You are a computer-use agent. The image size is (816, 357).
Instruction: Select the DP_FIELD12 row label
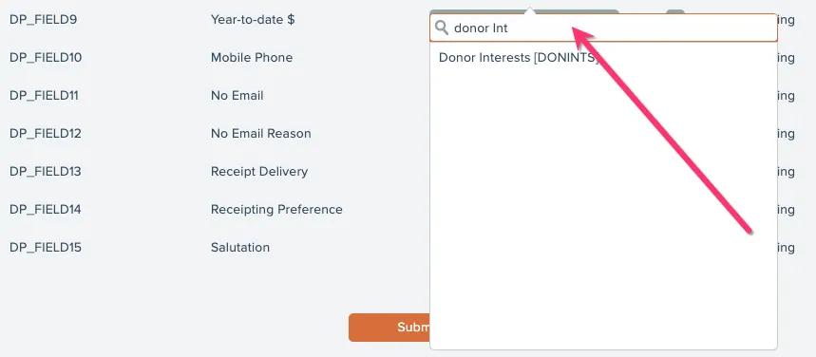click(46, 134)
